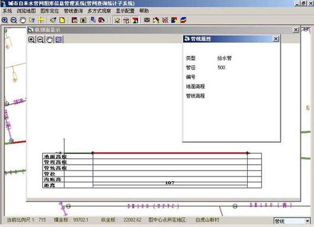Open the 显示配置 menu
314x227 pixels.
pos(125,11)
